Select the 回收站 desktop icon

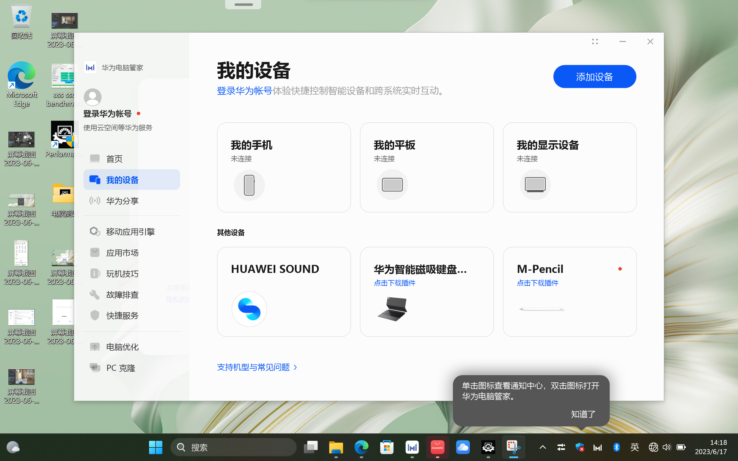pos(21,22)
